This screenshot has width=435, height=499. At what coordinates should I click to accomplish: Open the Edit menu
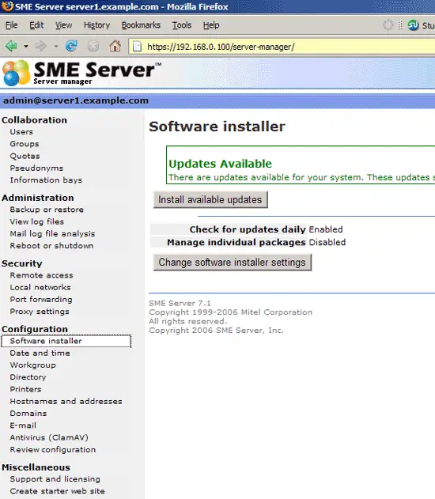tap(36, 25)
